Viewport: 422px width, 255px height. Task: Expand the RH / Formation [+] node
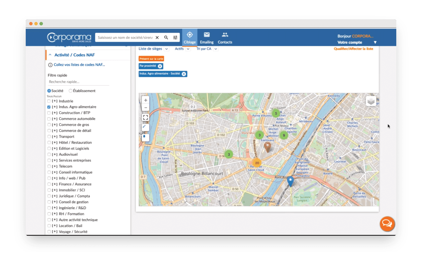[x=55, y=214]
